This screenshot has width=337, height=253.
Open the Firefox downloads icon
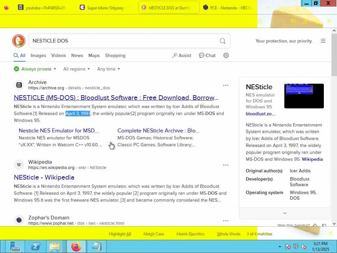(305, 21)
